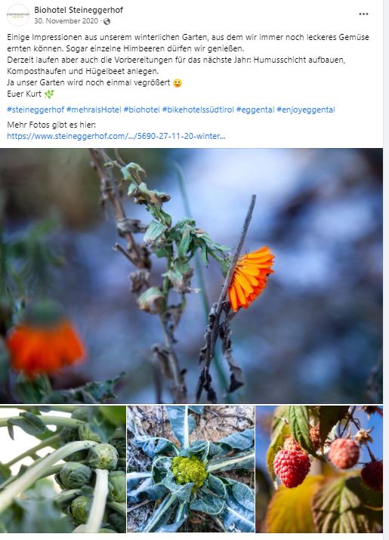This screenshot has height=540, width=389.
Task: Open the #enjoyeggental hashtag
Action: point(306,110)
